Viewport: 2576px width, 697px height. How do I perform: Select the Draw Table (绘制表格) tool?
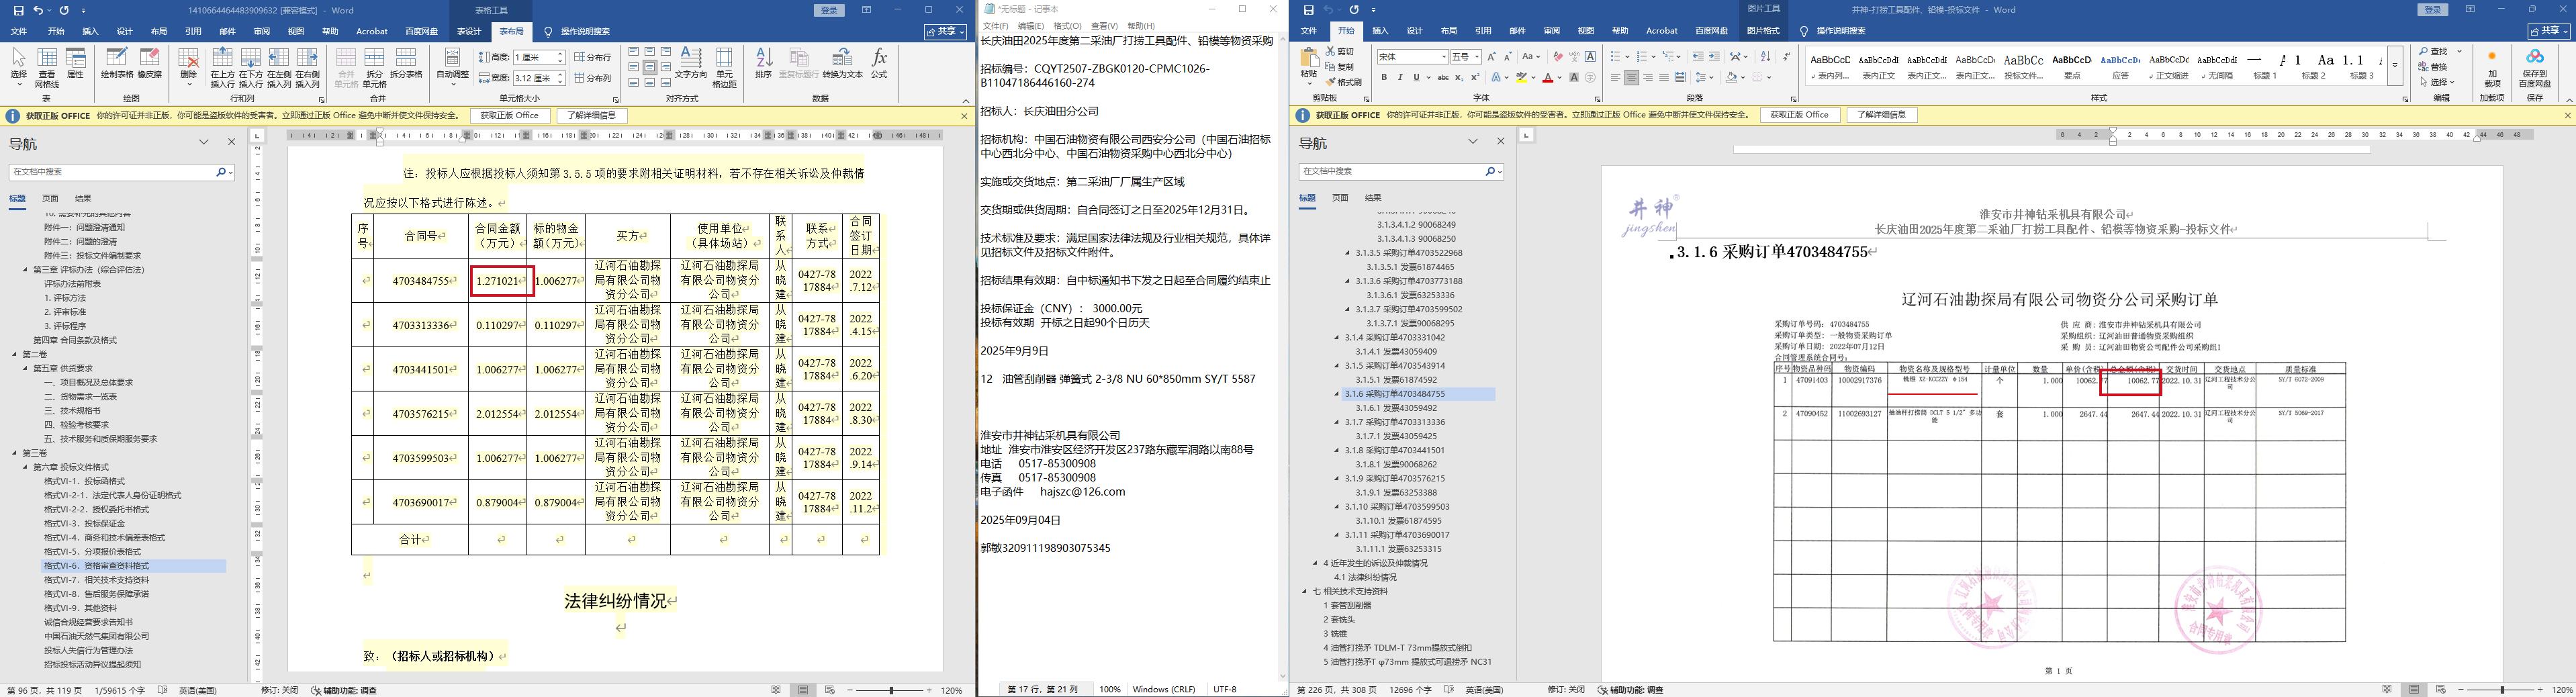point(117,63)
